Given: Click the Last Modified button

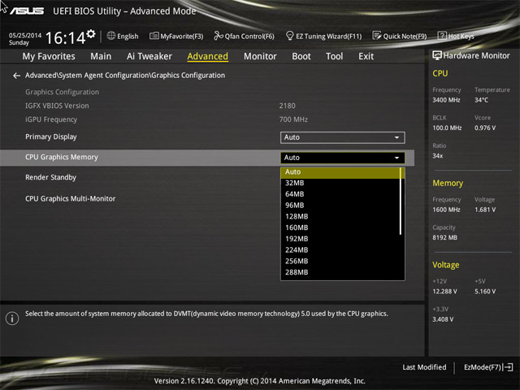Looking at the screenshot, I should click(424, 367).
